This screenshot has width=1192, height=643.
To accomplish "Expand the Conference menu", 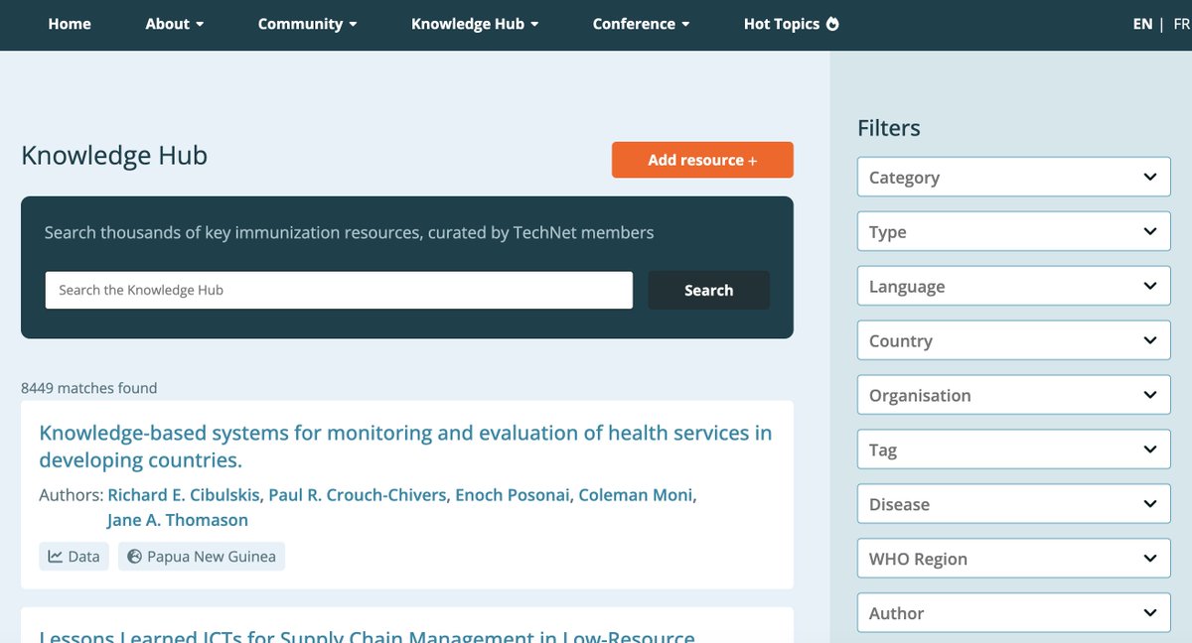I will click(x=641, y=24).
